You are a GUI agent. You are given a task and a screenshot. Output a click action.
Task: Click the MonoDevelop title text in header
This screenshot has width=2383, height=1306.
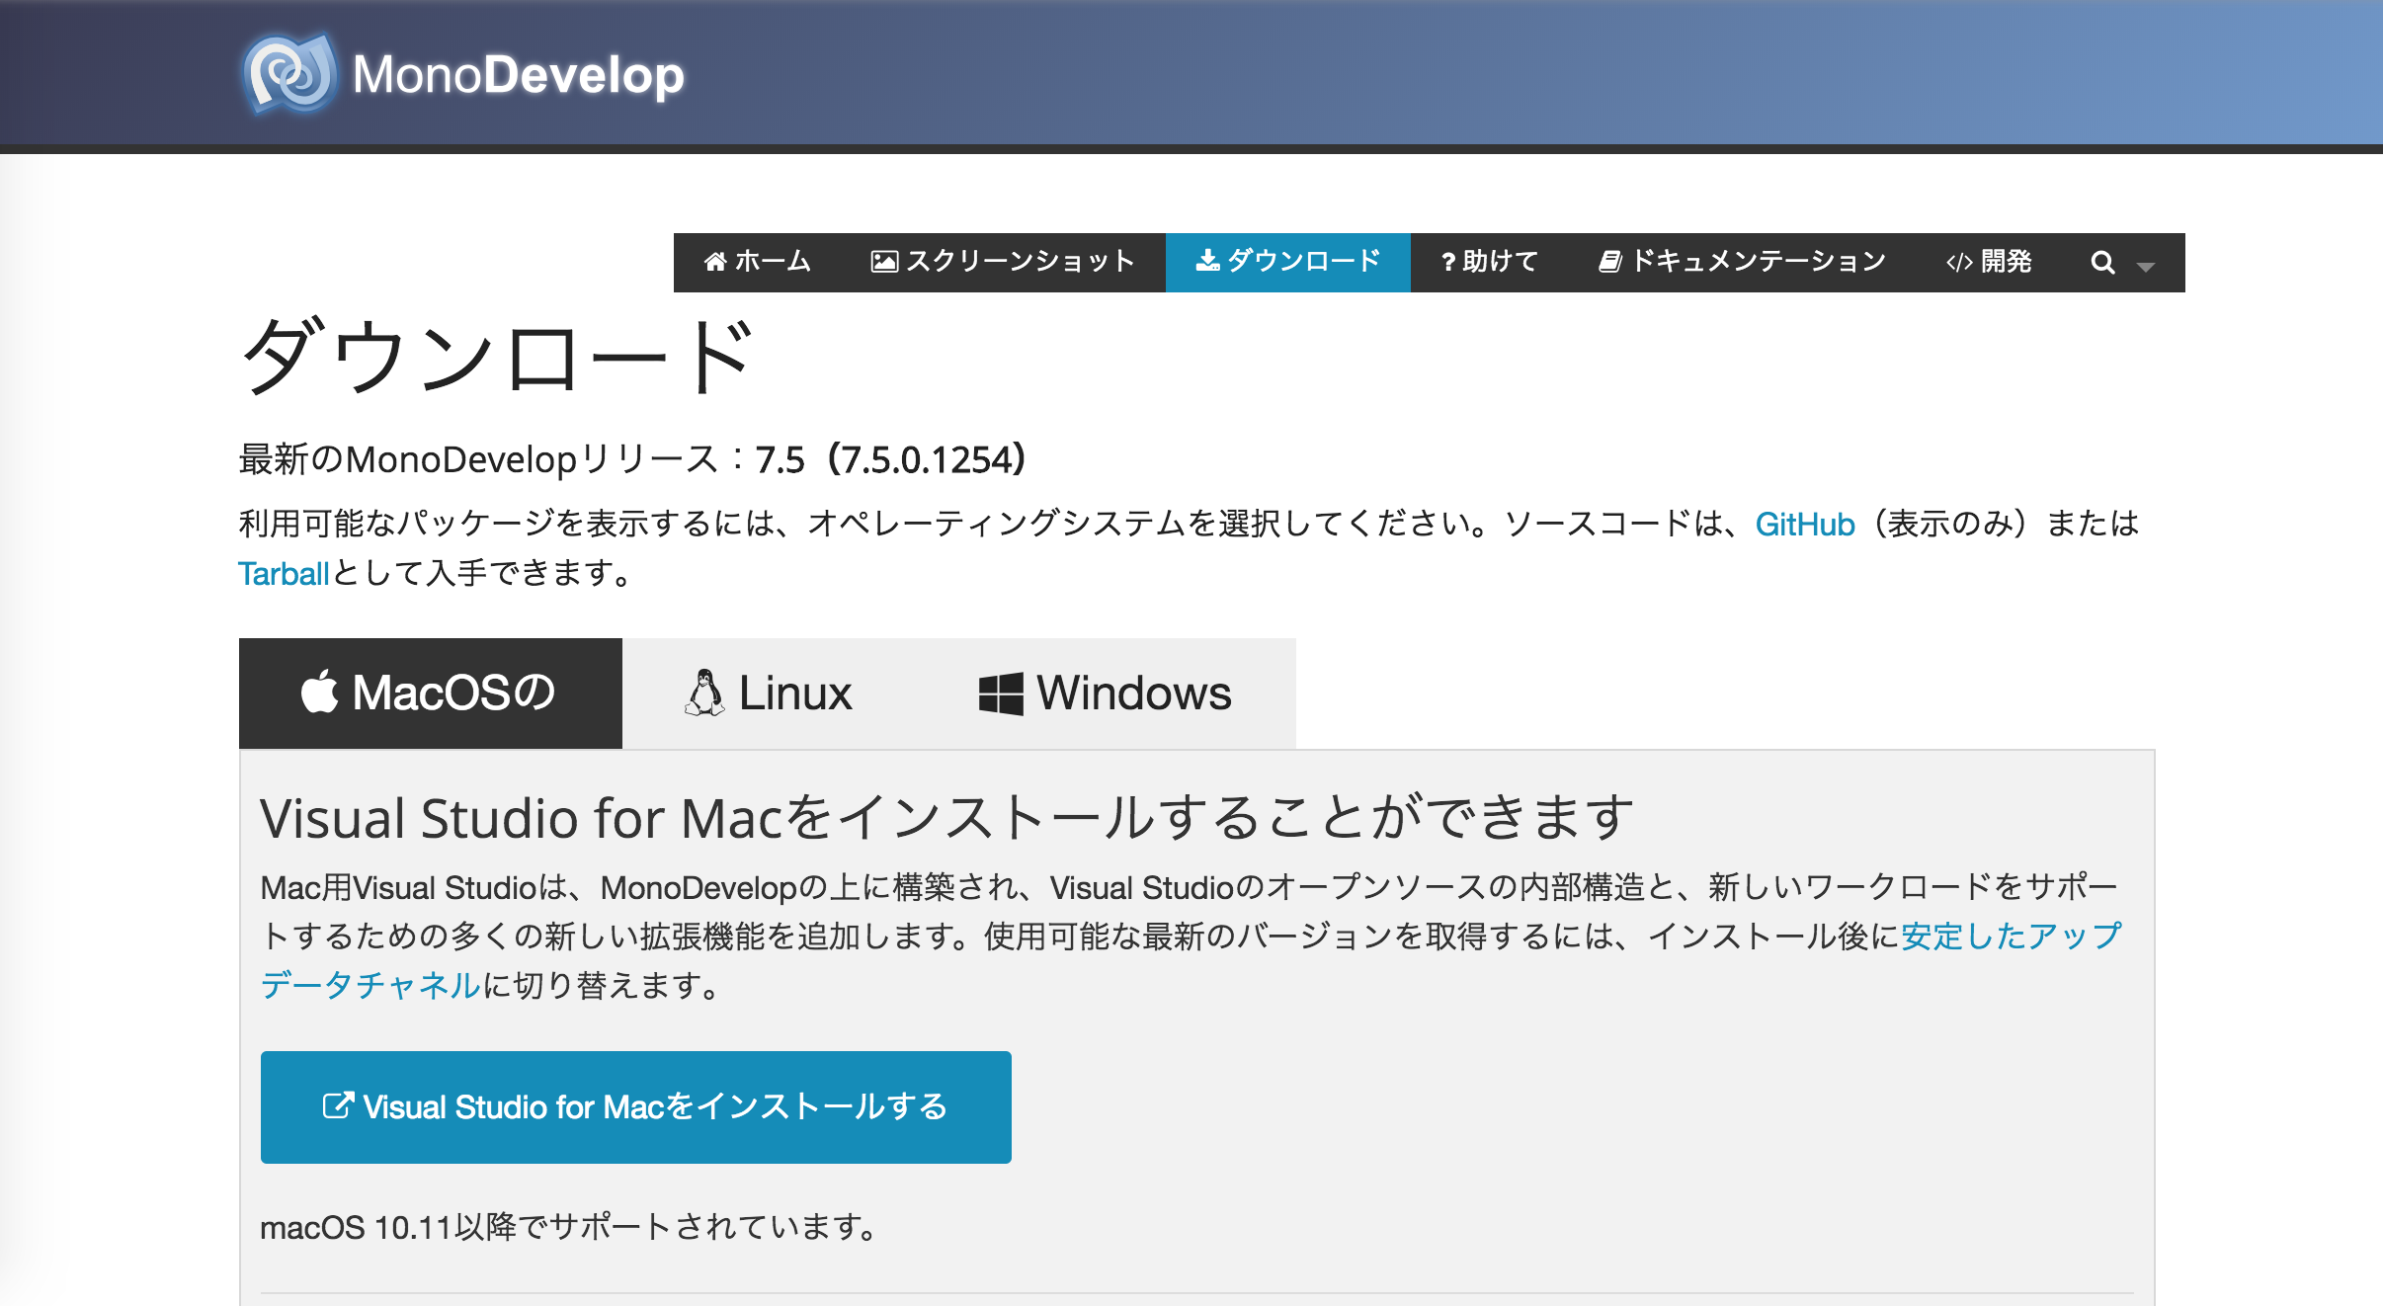click(518, 75)
